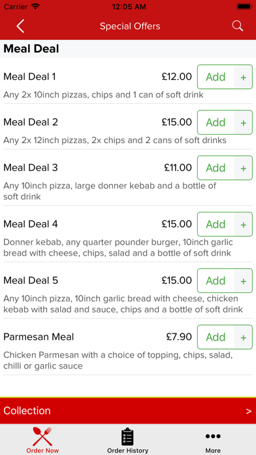The height and width of the screenshot is (455, 256).
Task: Select the Meal Deal 3 item name
Action: click(31, 168)
